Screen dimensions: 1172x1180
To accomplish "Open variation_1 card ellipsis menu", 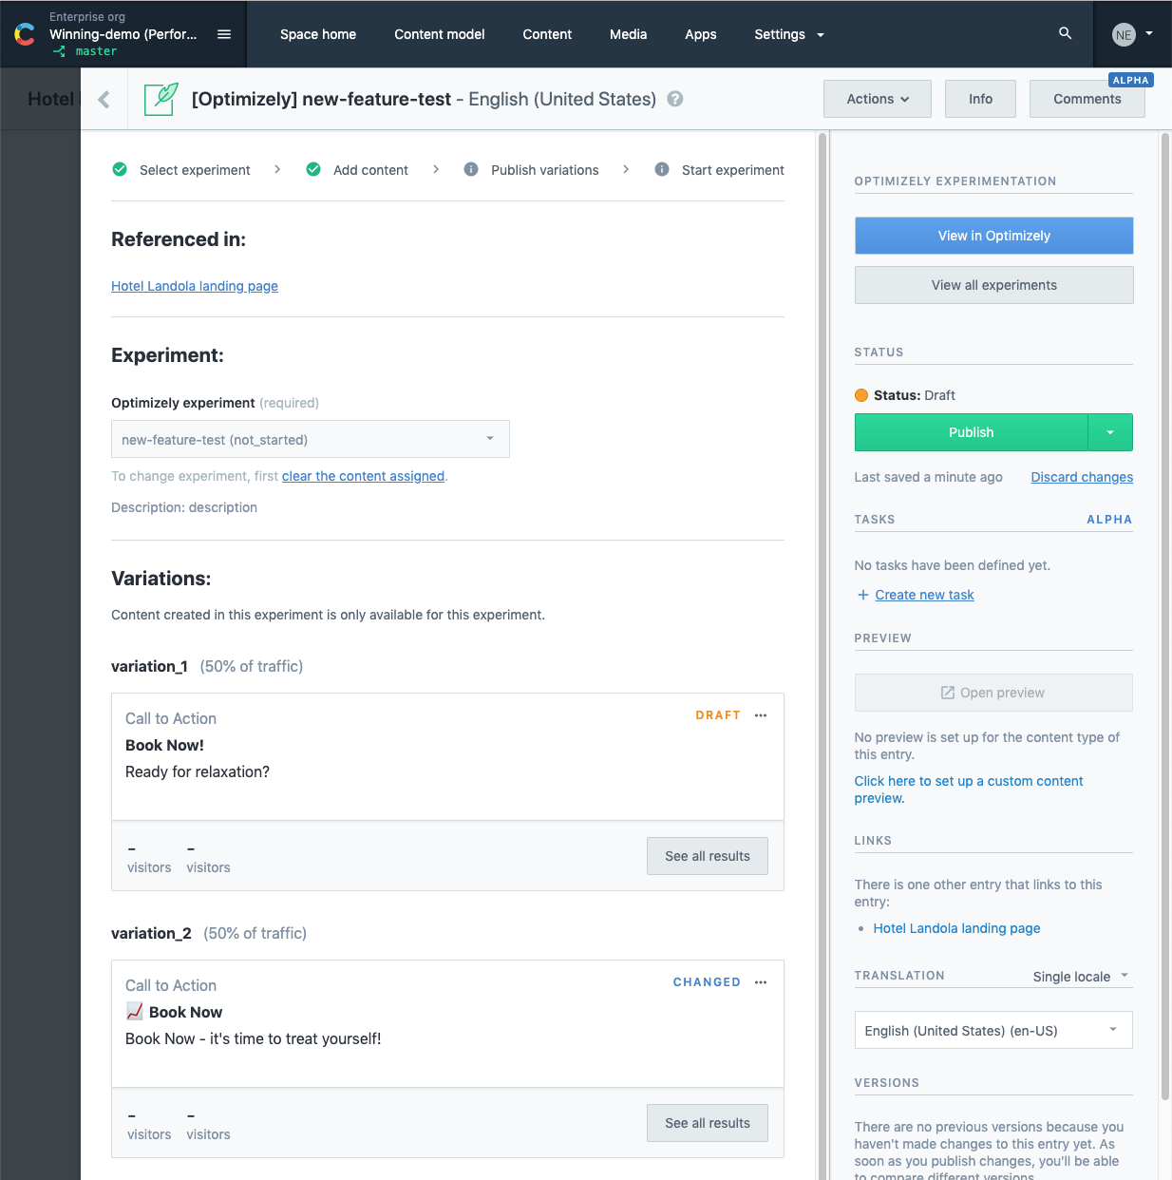I will pyautogui.click(x=761, y=715).
